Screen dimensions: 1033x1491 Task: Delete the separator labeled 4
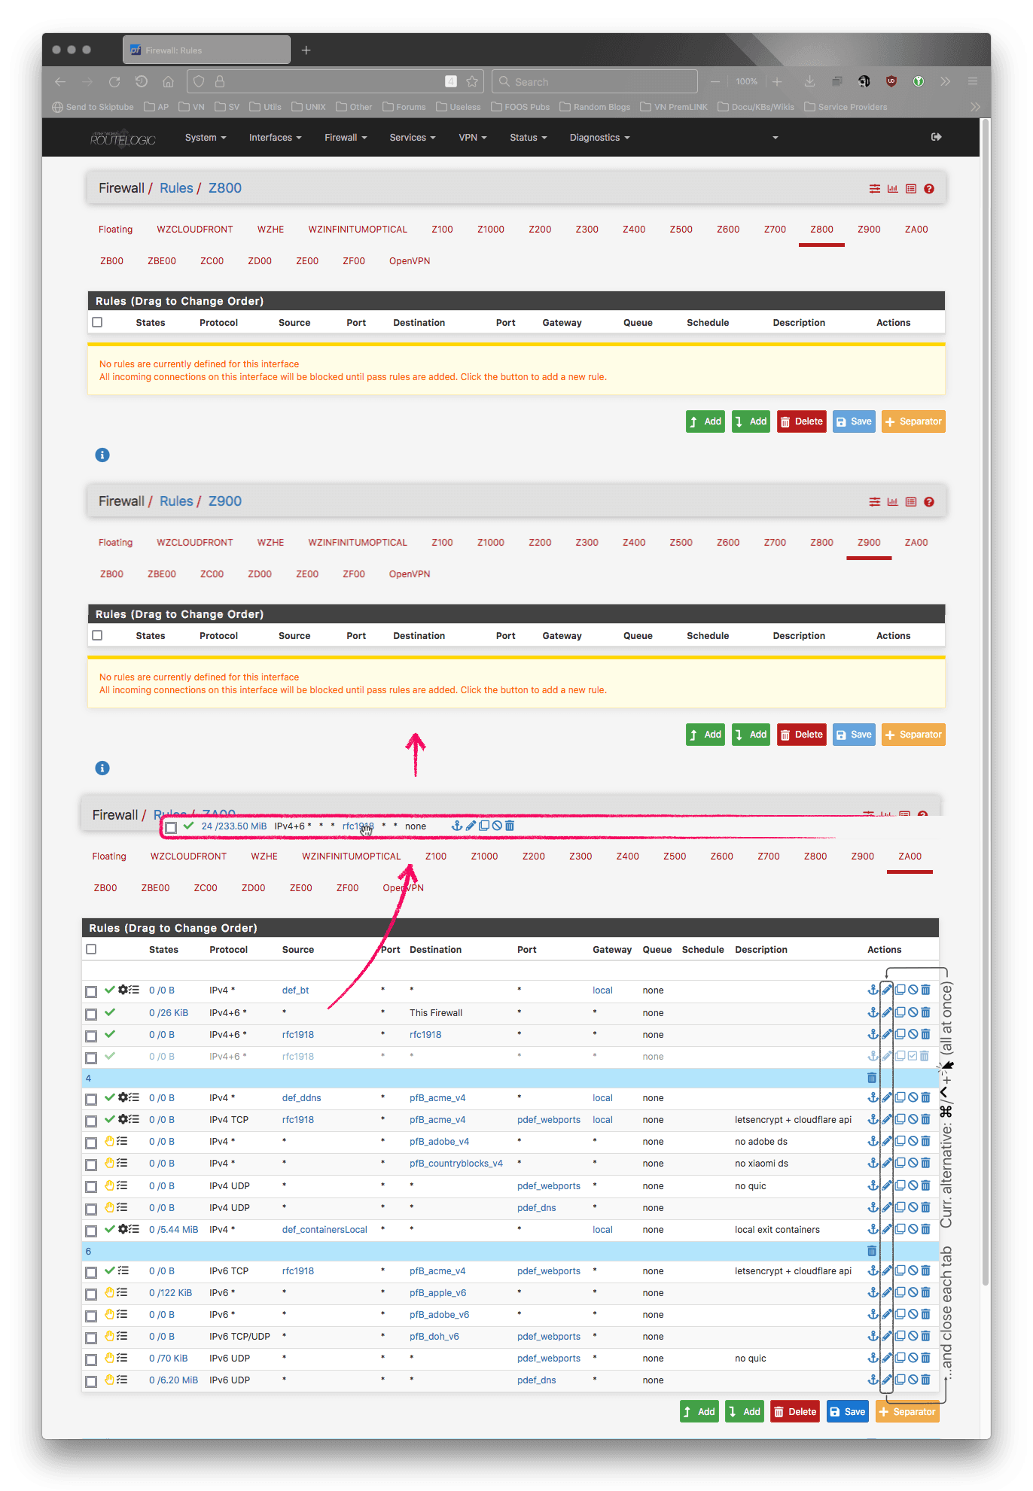pos(872,1078)
